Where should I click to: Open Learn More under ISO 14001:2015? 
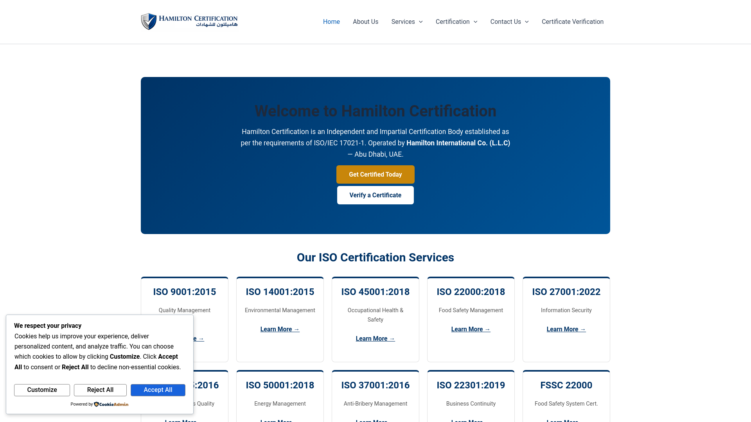coord(280,329)
